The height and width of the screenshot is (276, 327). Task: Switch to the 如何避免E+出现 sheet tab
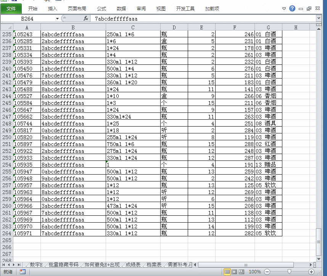click(102, 265)
